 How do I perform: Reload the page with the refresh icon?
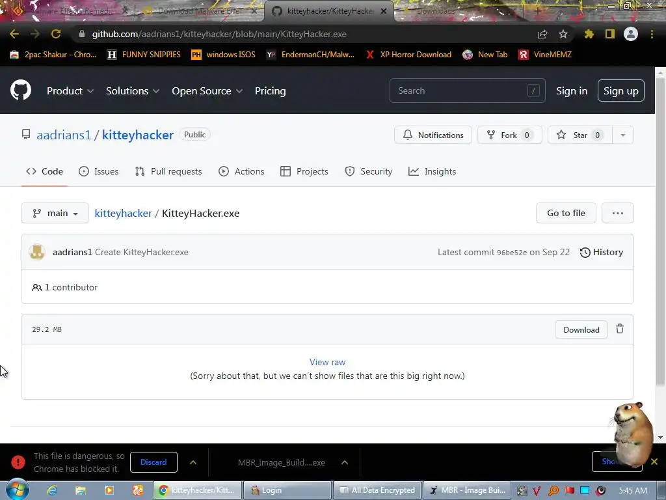point(56,34)
